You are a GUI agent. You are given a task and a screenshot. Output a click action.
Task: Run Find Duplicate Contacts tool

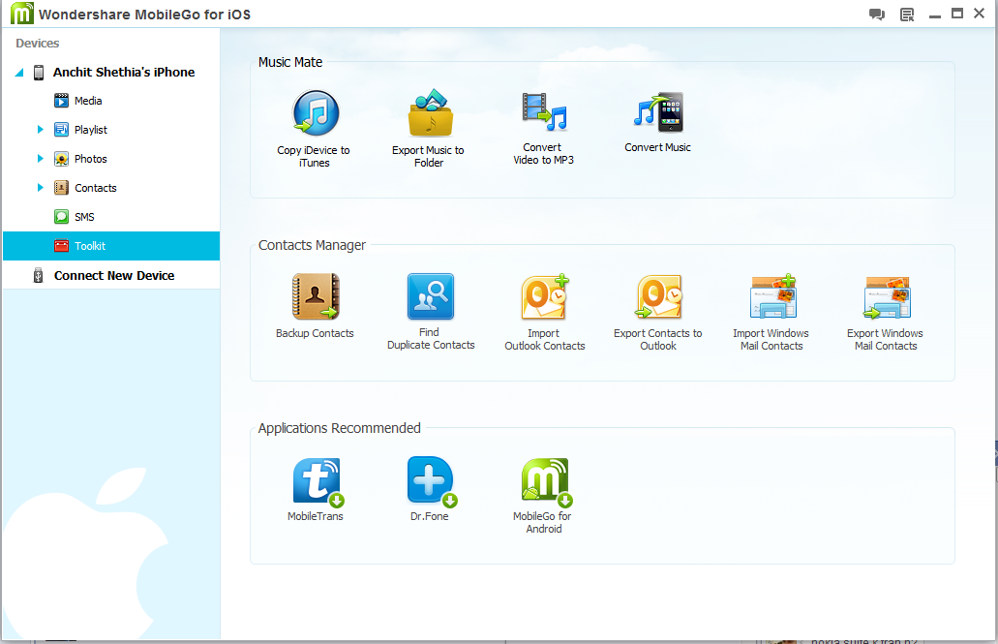pos(431,312)
